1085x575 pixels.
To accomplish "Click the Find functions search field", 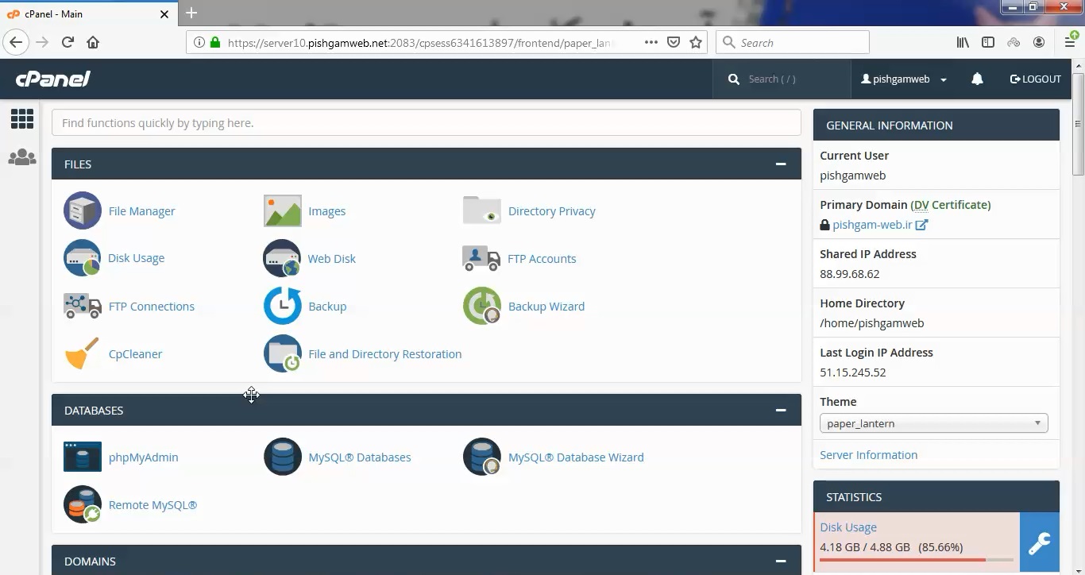I will pos(427,122).
